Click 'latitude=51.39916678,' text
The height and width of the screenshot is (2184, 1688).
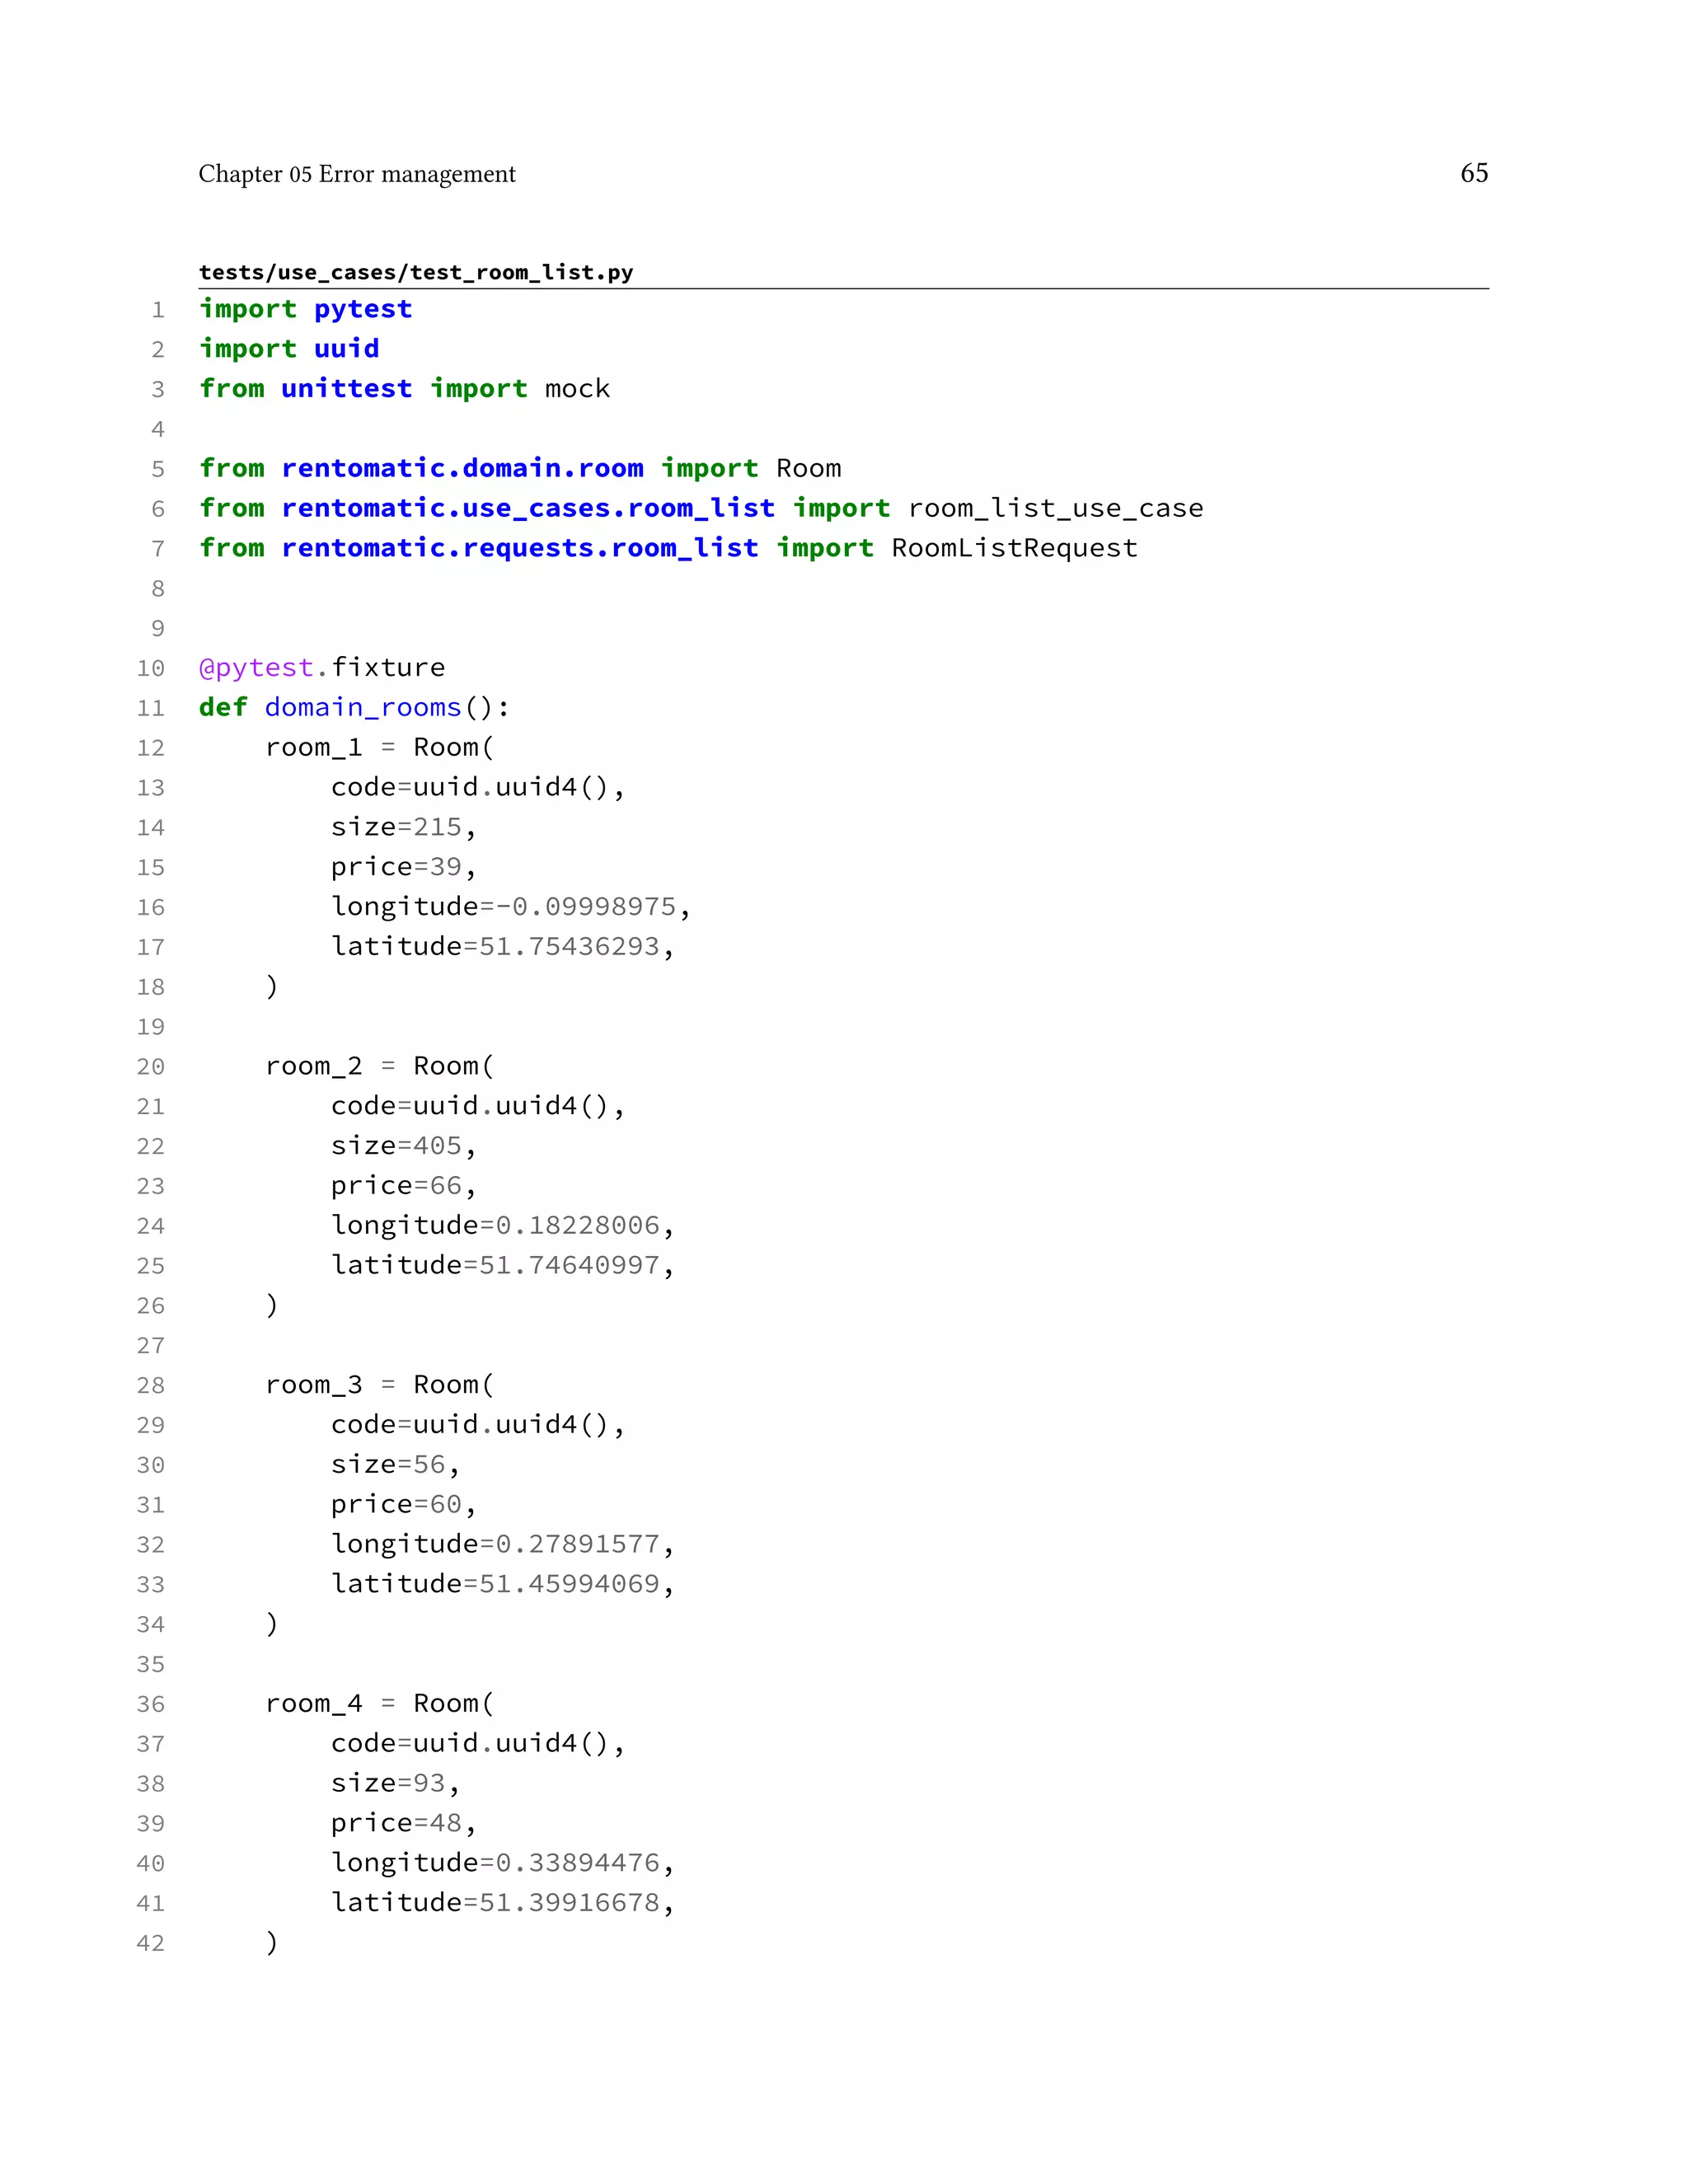(503, 1902)
